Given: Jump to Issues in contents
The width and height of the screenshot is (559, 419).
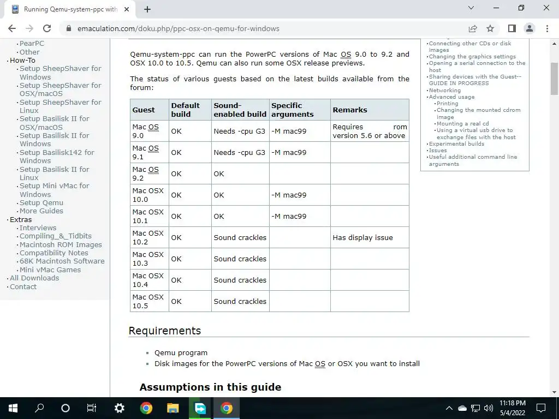Looking at the screenshot, I should click(x=438, y=151).
